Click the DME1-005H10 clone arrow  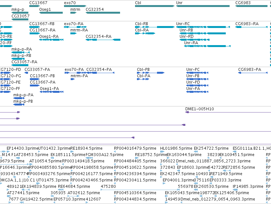[187, 112]
